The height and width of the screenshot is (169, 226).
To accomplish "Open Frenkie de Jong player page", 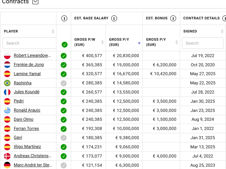I will [29, 65].
